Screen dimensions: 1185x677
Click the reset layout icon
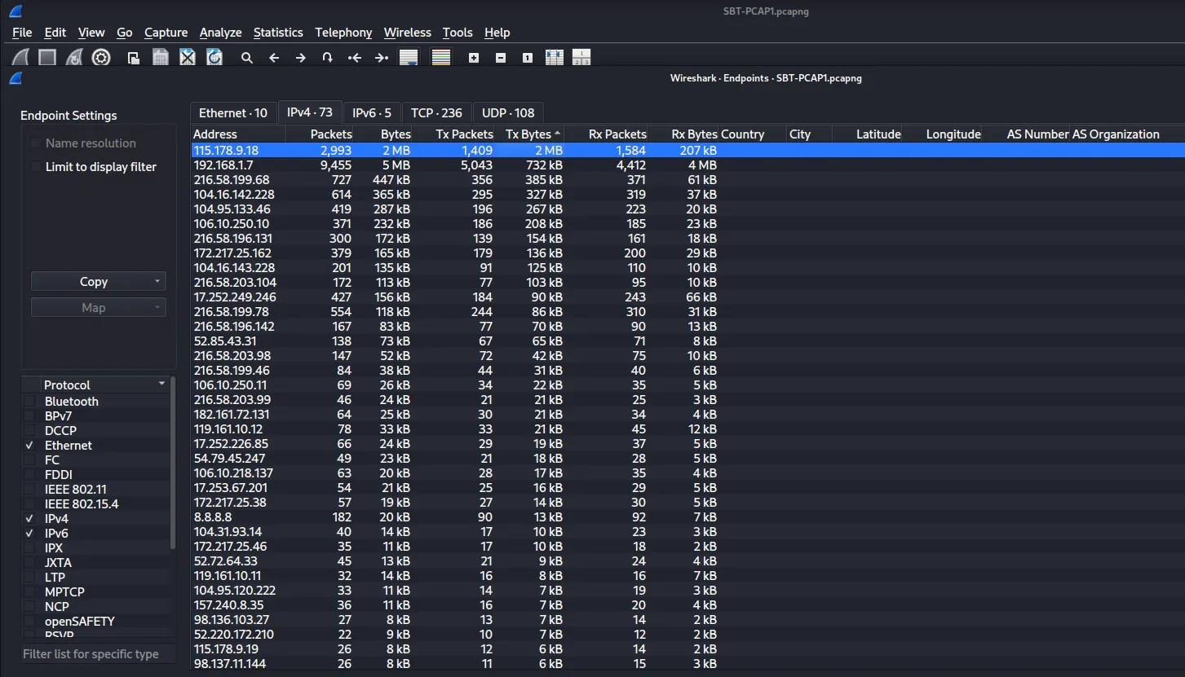coord(581,58)
